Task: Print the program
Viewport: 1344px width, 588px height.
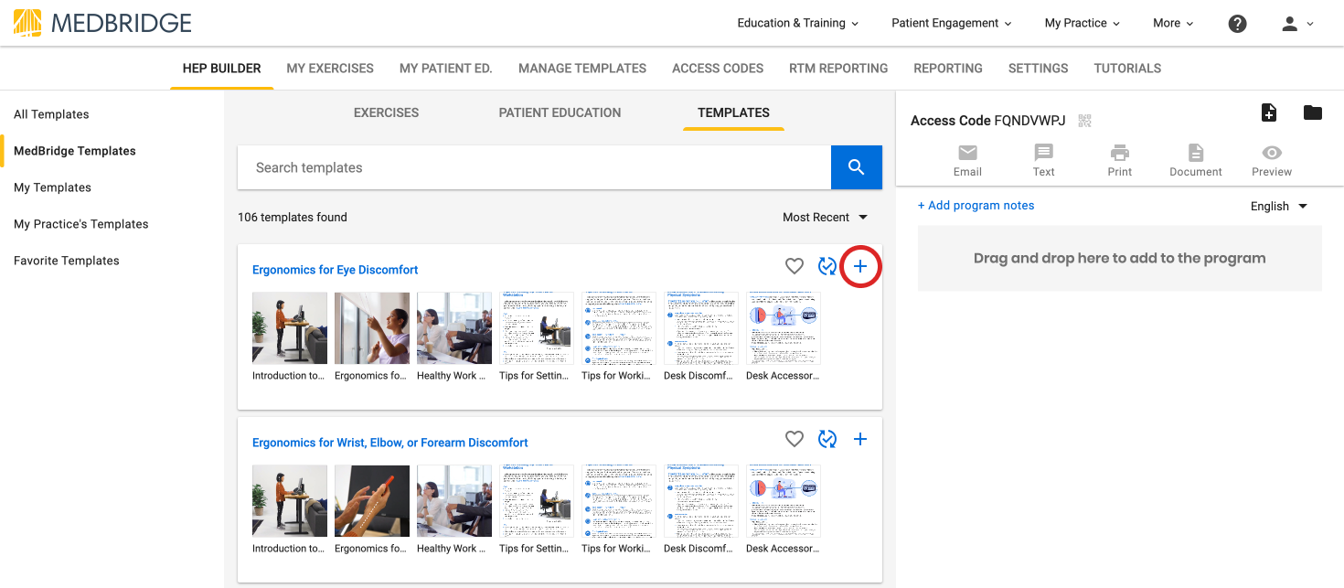Action: 1120,160
